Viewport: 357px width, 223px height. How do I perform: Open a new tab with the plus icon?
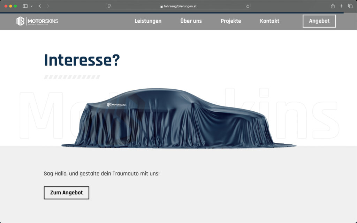point(341,6)
